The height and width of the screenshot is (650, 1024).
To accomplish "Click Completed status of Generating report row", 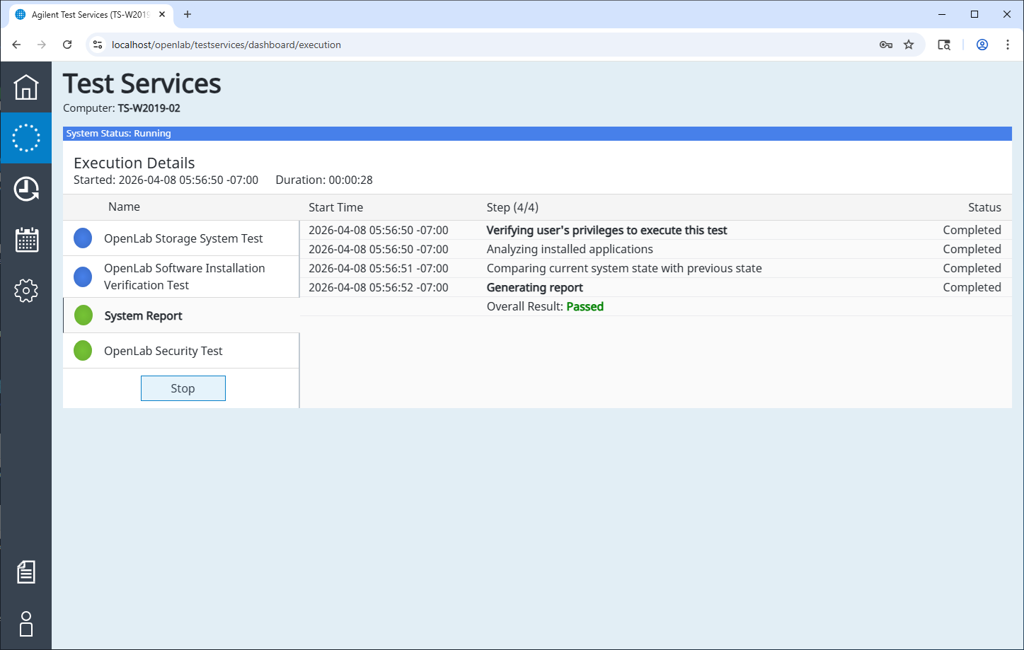I will tap(972, 287).
